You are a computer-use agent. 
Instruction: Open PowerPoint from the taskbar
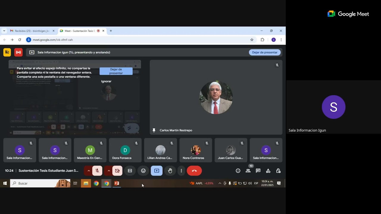click(x=117, y=183)
